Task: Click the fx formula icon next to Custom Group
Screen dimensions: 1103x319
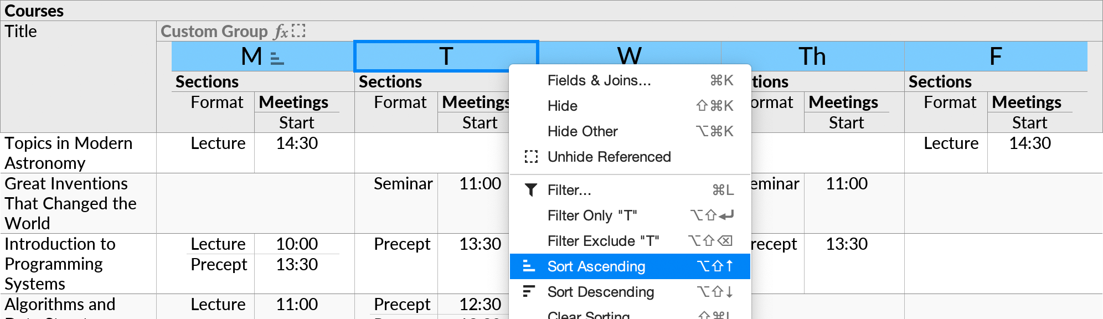Action: point(282,32)
